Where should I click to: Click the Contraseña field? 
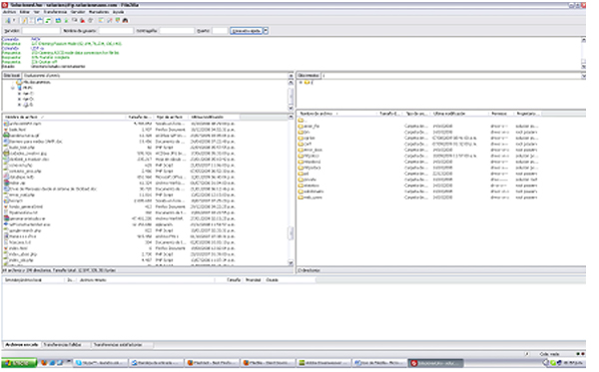tap(177, 31)
